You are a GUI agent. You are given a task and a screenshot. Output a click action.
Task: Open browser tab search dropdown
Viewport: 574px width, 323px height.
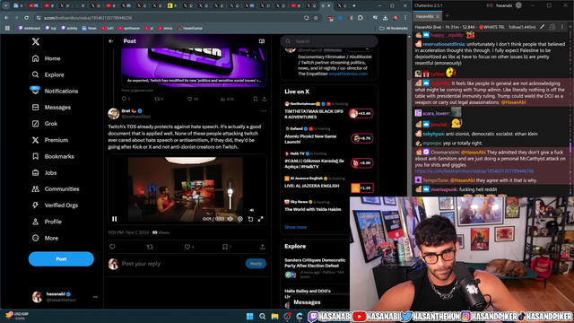click(x=6, y=6)
